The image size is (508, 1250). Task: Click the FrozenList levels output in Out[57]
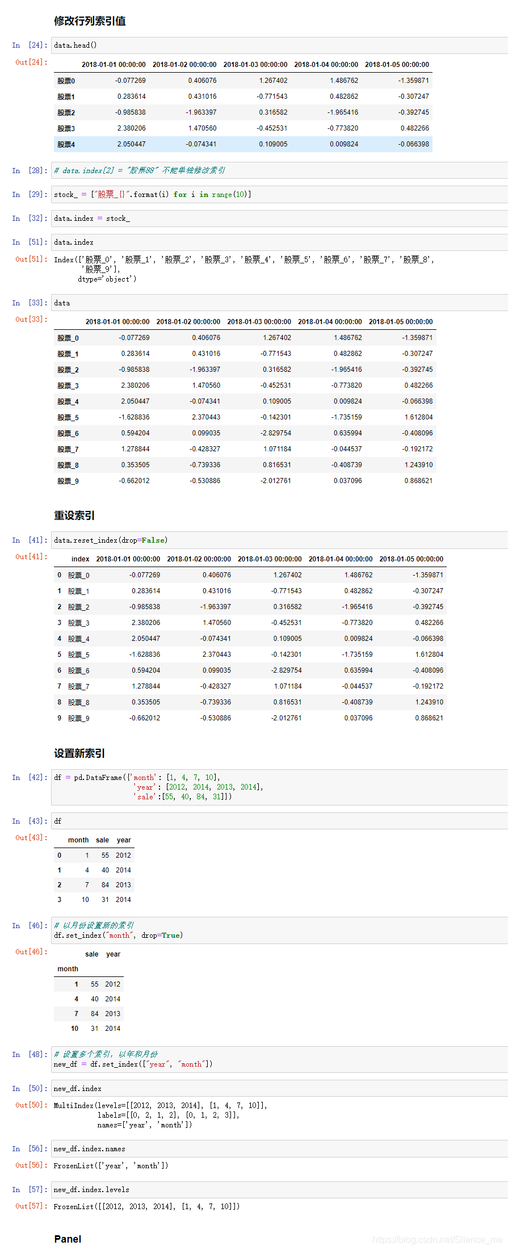(146, 1206)
